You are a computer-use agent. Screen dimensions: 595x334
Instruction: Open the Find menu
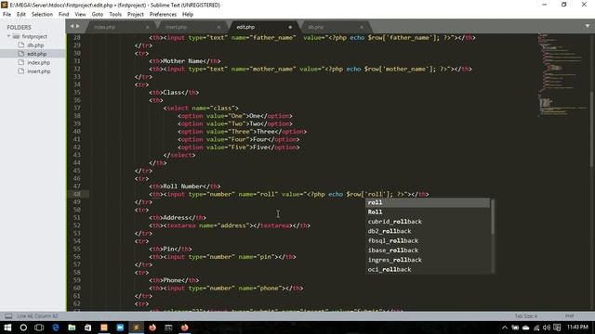pos(64,15)
